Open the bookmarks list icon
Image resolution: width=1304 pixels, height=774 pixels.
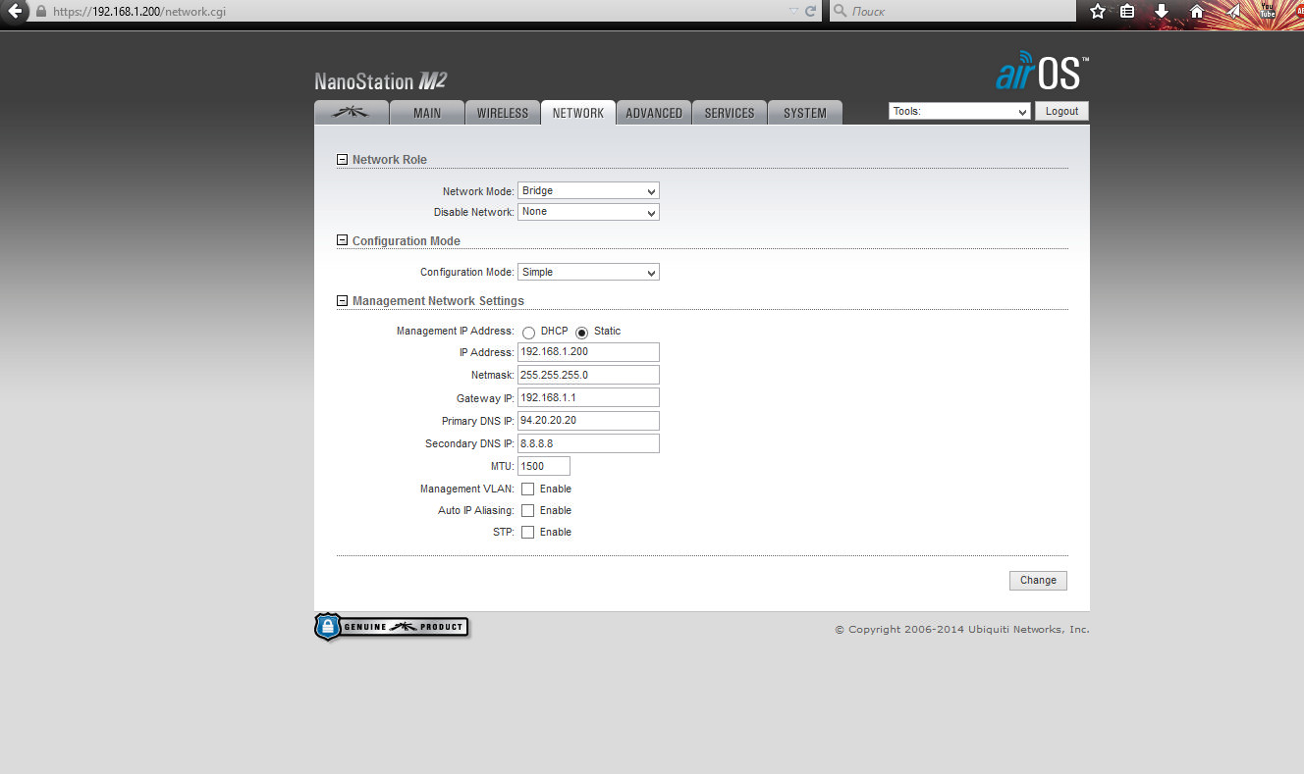(x=1128, y=12)
